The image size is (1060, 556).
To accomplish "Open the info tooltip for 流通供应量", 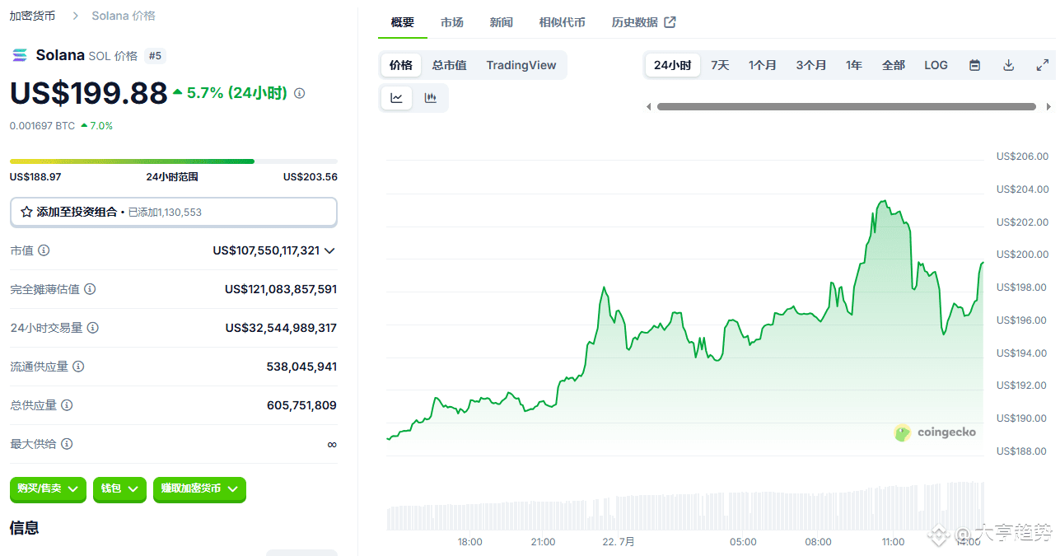I will tap(78, 367).
